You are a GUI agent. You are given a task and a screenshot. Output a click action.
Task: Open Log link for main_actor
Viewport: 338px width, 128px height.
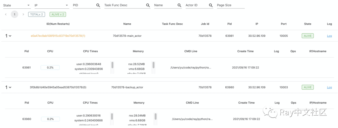coord(329,36)
